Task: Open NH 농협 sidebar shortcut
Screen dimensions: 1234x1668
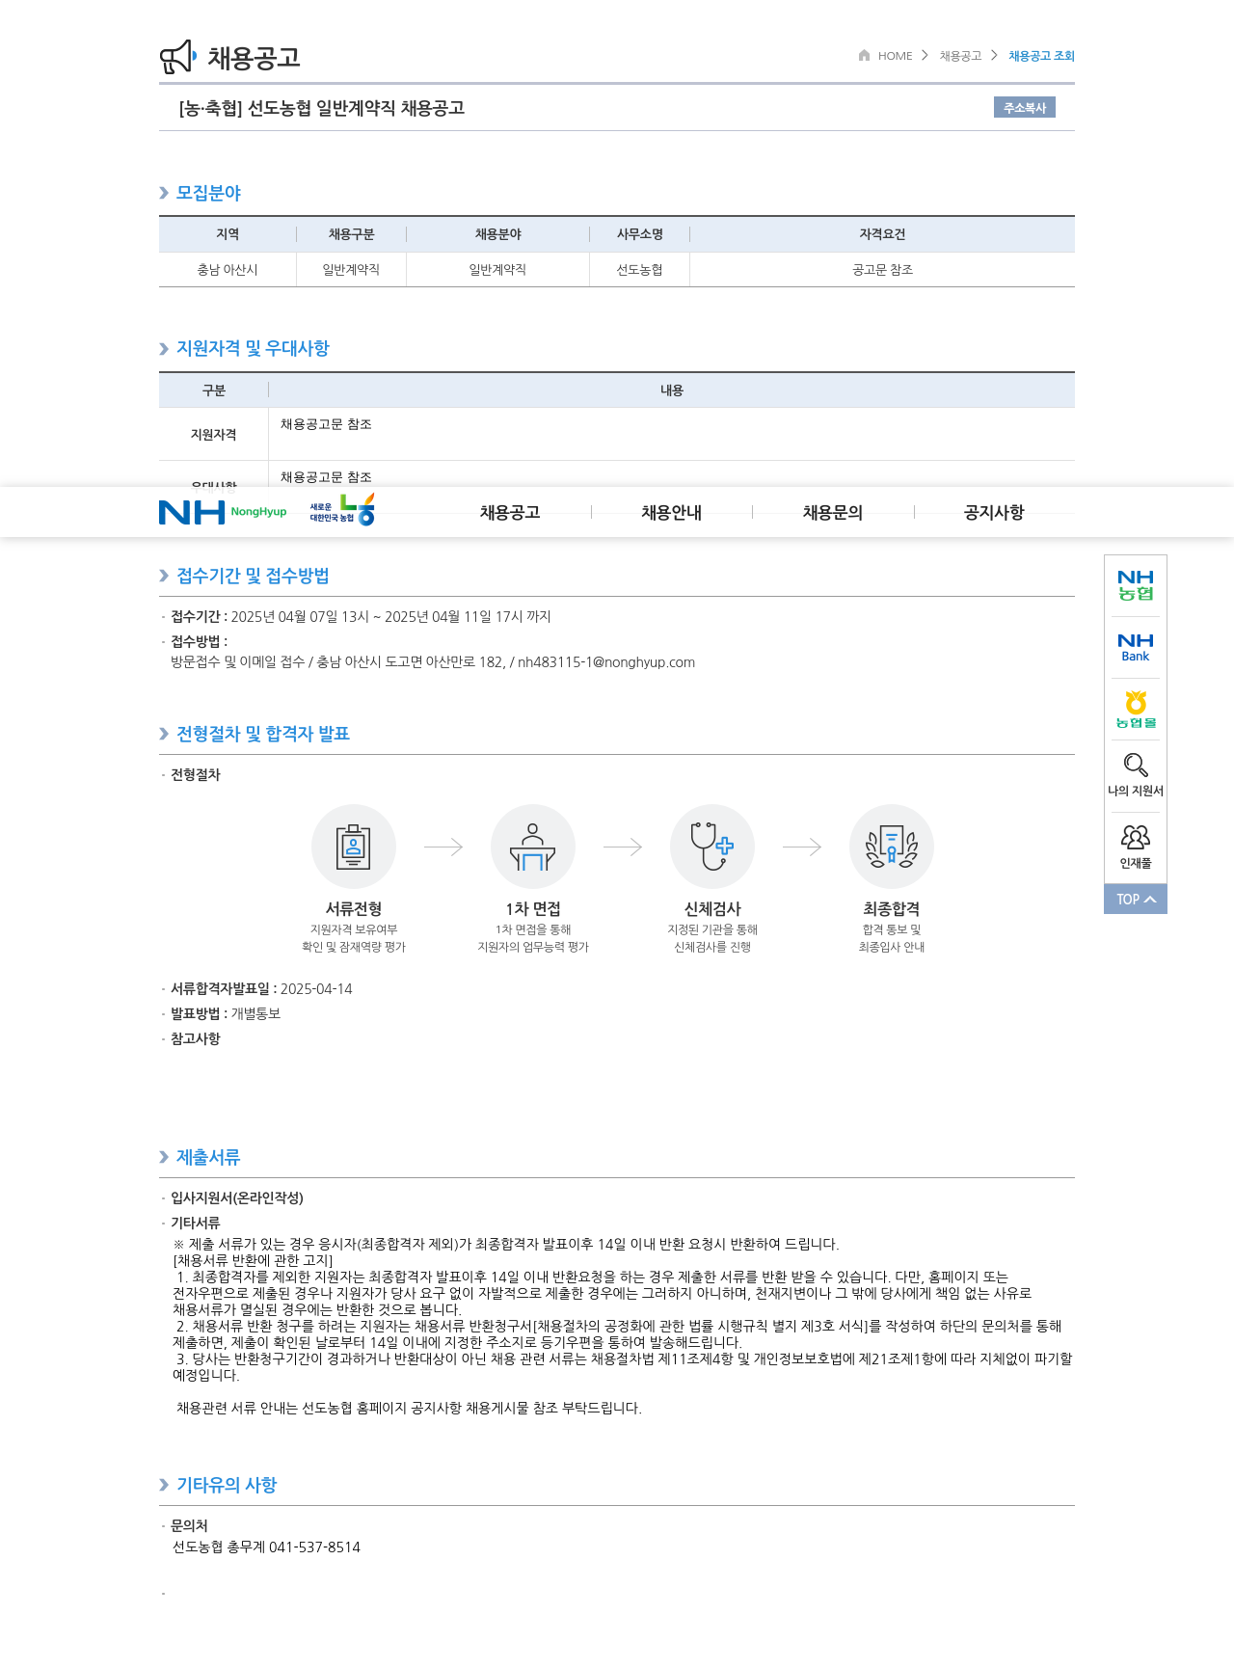Action: (x=1136, y=585)
